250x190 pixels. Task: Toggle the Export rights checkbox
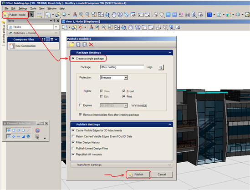[x=124, y=91]
